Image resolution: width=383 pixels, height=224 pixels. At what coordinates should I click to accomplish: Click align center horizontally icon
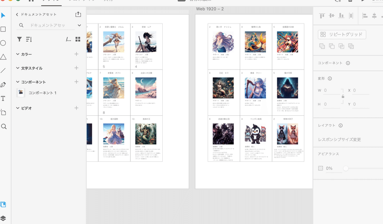tap(374, 16)
